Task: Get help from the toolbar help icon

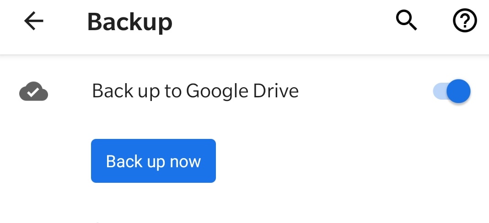Action: pos(465,21)
